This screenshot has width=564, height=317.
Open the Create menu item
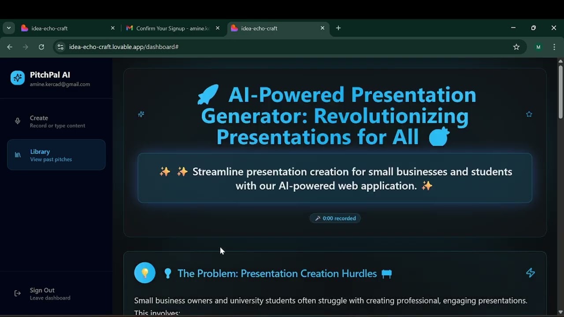56,122
